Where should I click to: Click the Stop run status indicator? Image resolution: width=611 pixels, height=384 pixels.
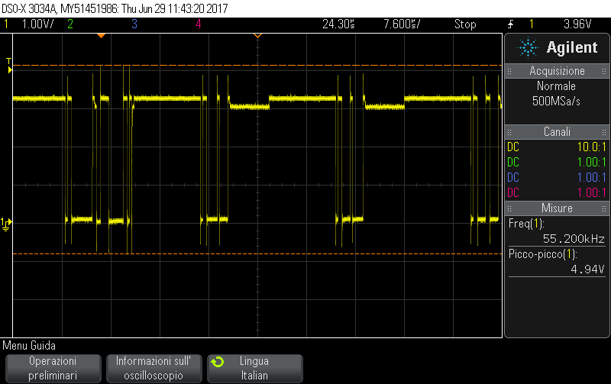[x=465, y=24]
